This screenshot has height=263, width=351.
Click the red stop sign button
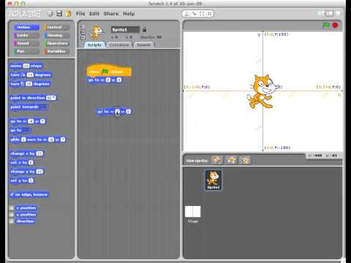[335, 25]
